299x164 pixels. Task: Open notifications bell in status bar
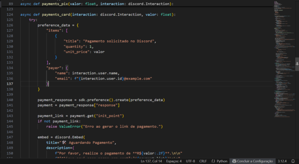(293, 161)
